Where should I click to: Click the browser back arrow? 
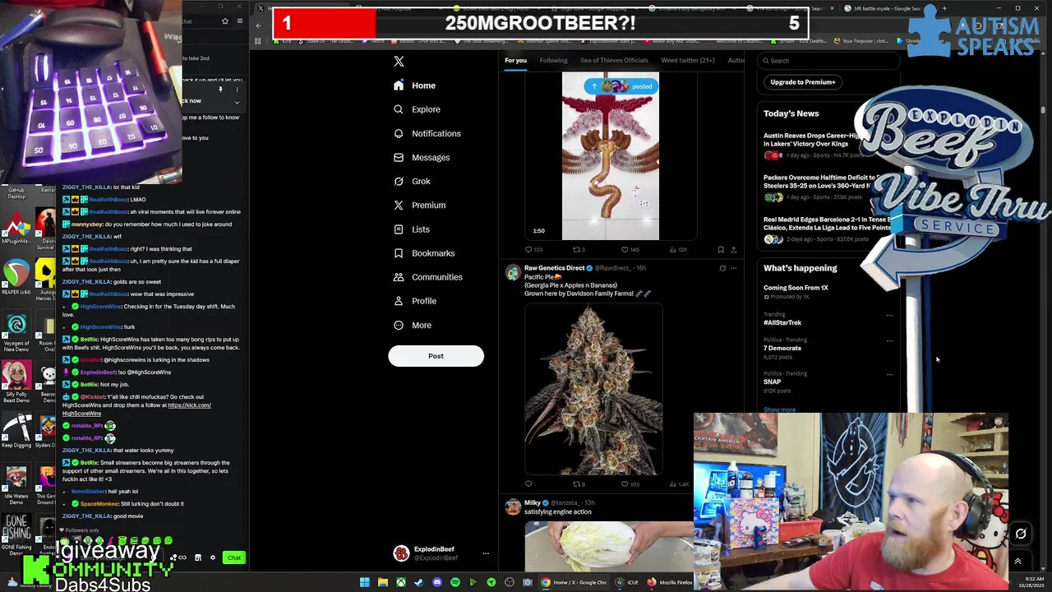point(258,25)
